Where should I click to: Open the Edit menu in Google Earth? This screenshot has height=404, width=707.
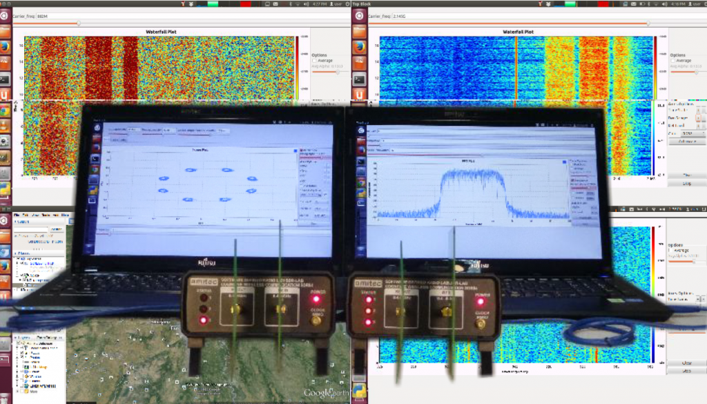tap(26, 215)
